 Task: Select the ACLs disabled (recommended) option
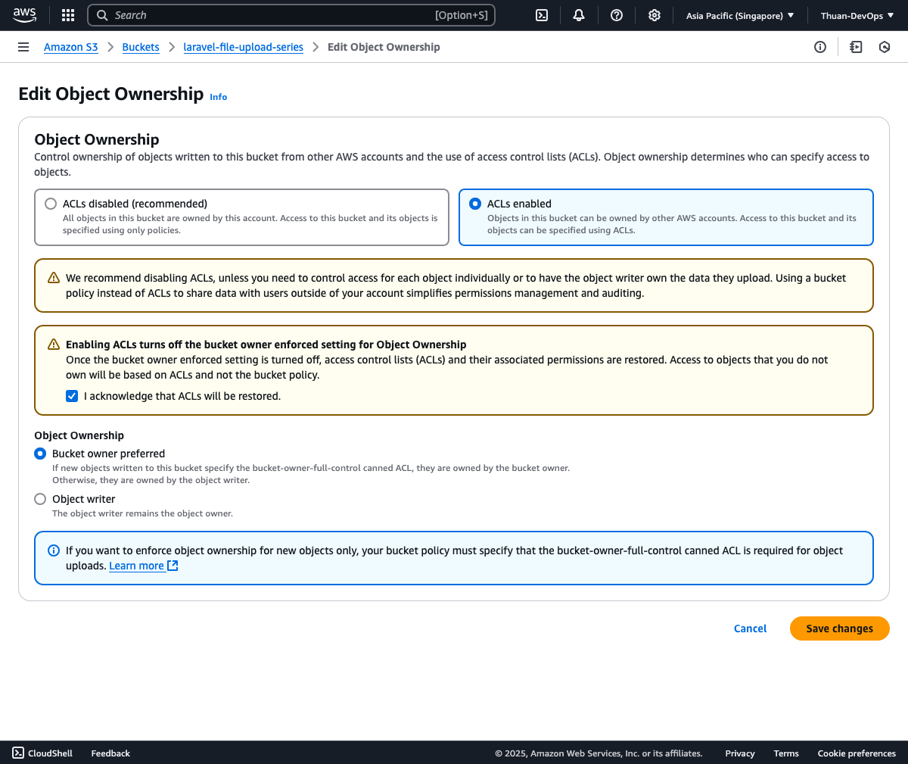(51, 204)
